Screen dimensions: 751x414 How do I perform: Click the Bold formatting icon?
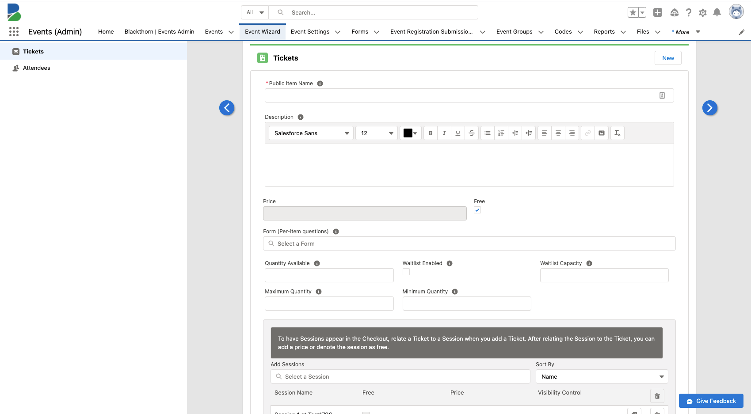point(430,133)
